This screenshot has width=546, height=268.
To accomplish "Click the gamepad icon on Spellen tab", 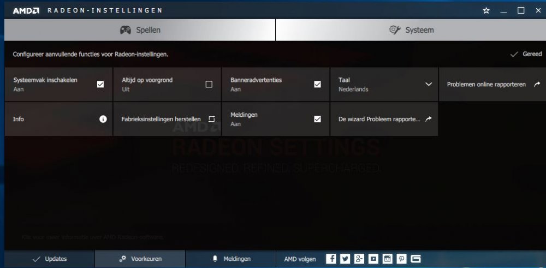I will click(x=126, y=30).
